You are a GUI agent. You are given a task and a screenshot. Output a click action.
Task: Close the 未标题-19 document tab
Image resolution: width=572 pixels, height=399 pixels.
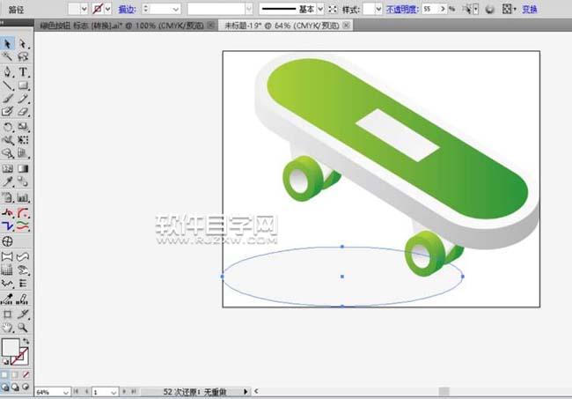(347, 26)
